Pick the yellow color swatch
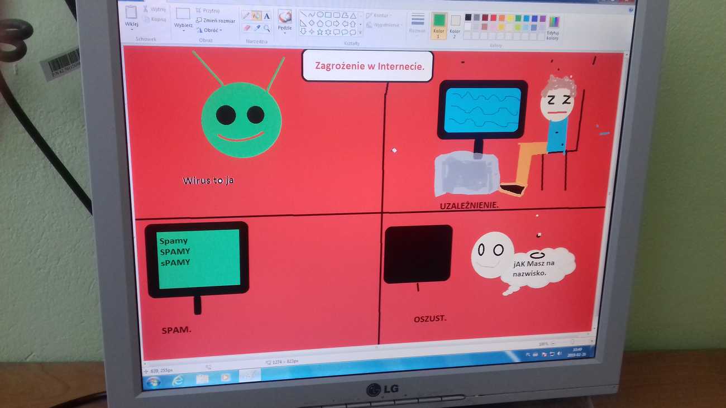The height and width of the screenshot is (408, 726). click(x=510, y=18)
